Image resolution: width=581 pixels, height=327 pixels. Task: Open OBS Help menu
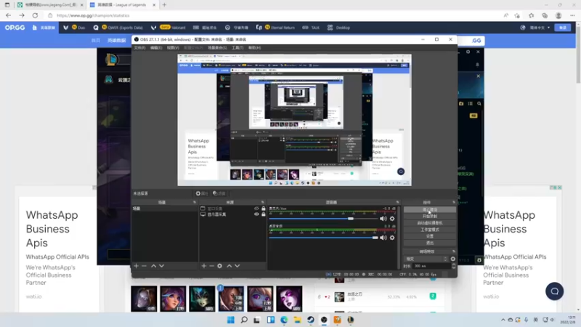255,48
